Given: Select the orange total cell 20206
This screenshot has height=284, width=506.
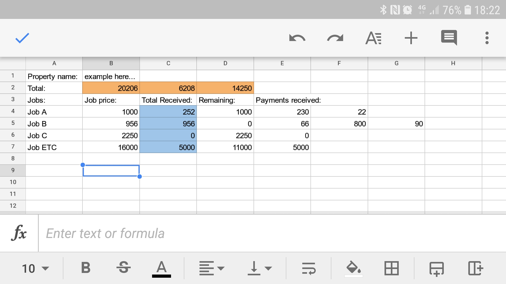Looking at the screenshot, I should [111, 88].
